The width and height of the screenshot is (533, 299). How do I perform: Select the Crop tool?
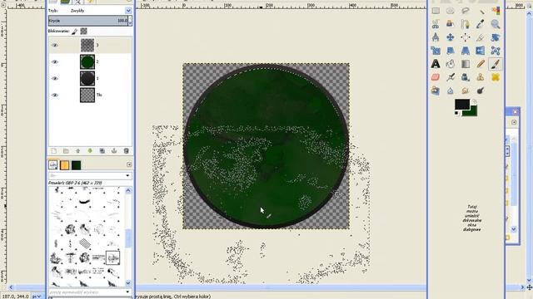pyautogui.click(x=481, y=37)
